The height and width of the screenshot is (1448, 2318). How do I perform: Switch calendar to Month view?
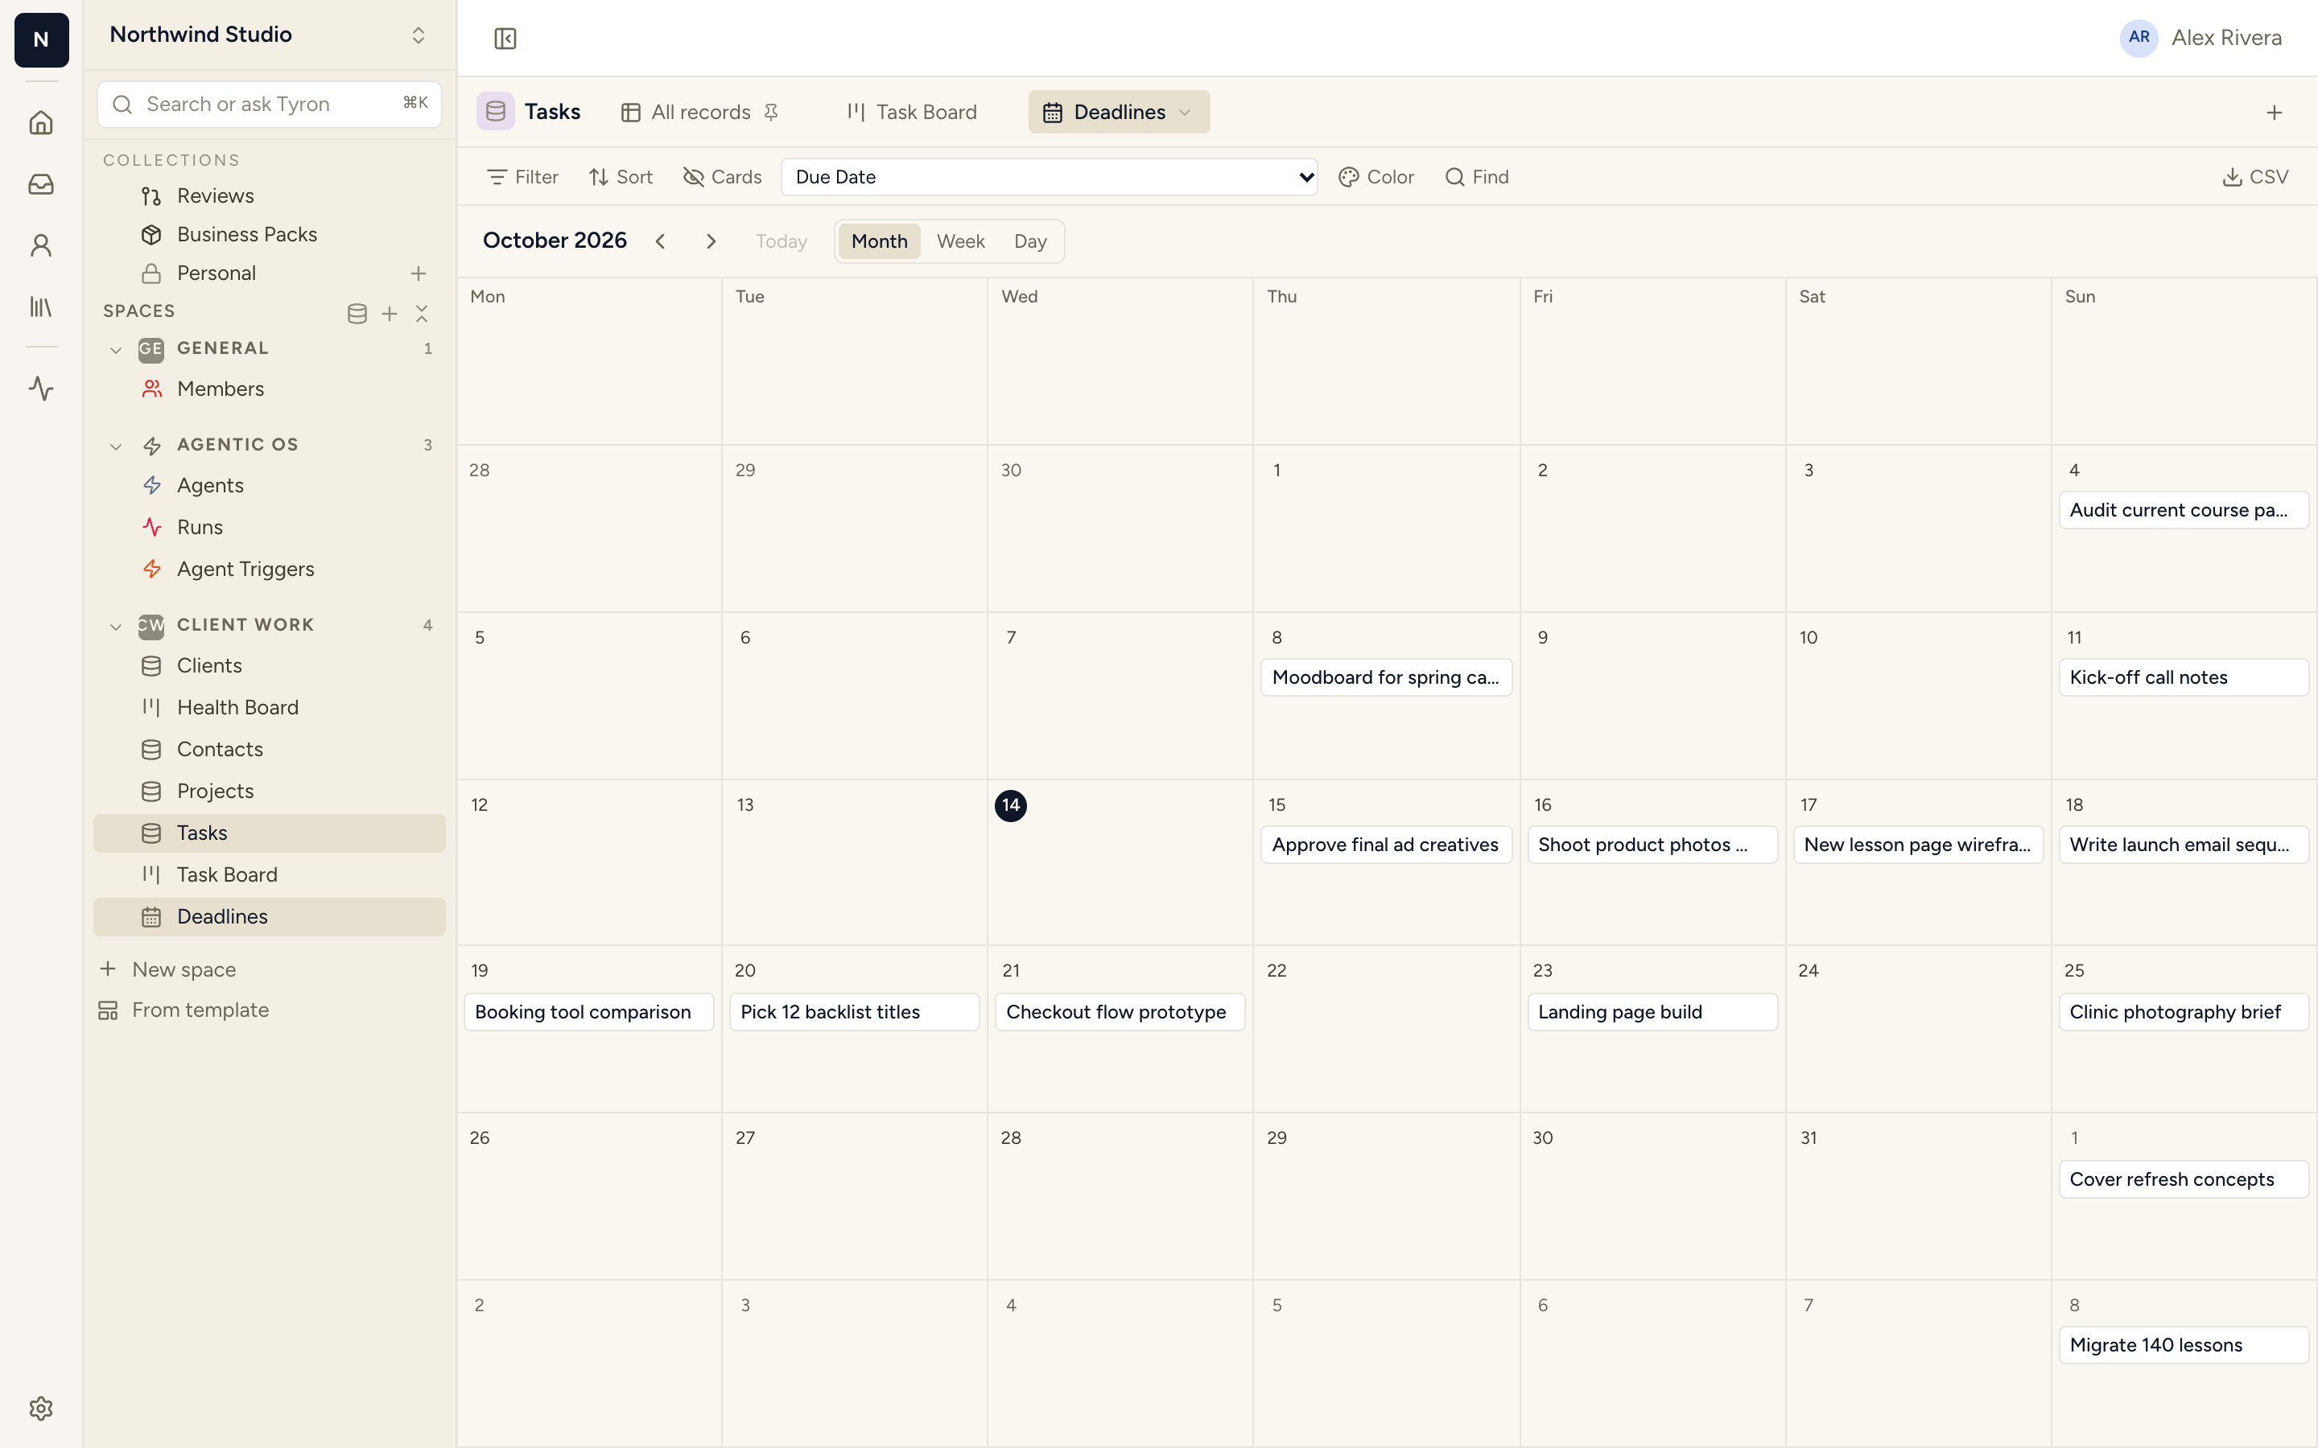[x=879, y=241]
